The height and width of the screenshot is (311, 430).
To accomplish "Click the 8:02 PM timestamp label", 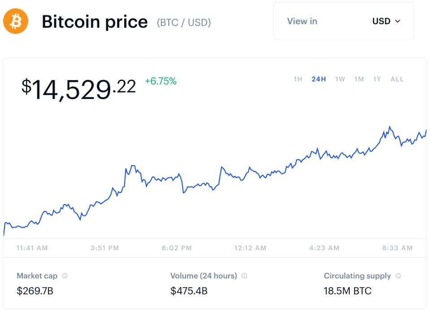I will (x=176, y=247).
